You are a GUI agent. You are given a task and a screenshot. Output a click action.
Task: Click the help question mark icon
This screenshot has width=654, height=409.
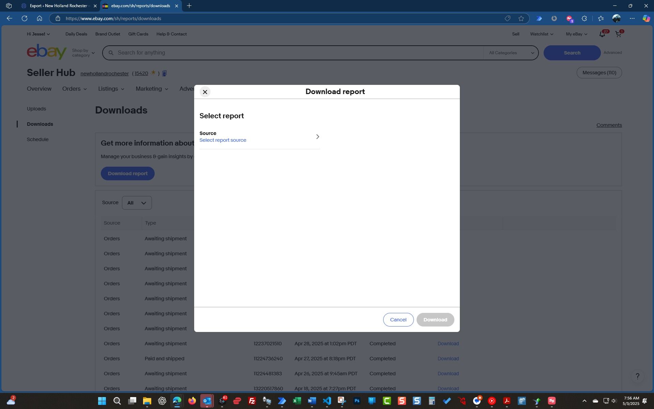tap(637, 376)
